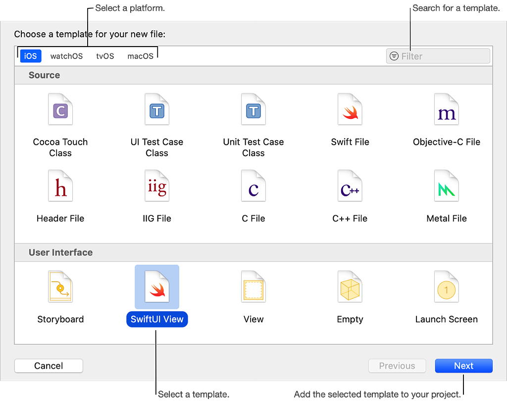Click the "Storyboard" label
The height and width of the screenshot is (402, 507).
pyautogui.click(x=60, y=319)
